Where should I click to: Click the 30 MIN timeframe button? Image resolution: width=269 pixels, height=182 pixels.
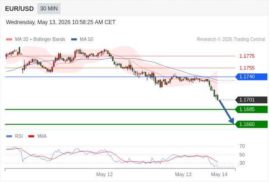pos(49,9)
